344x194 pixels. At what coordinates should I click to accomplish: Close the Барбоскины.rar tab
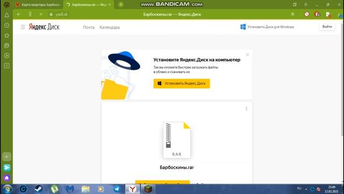point(110,5)
